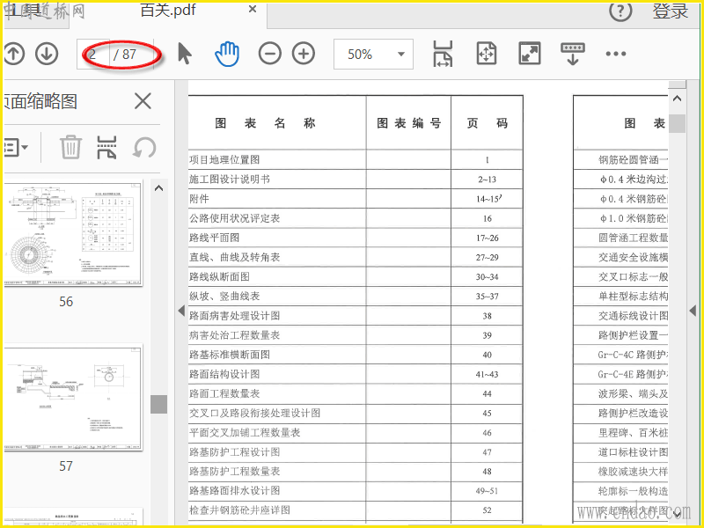The image size is (704, 528).
Task: Click the 检查井钢筋砼井座详图 row
Action: tap(356, 510)
